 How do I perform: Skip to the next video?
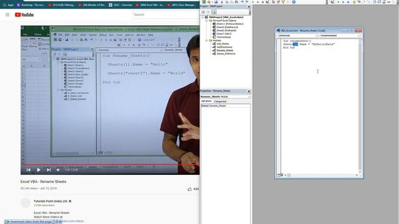(x=49, y=170)
